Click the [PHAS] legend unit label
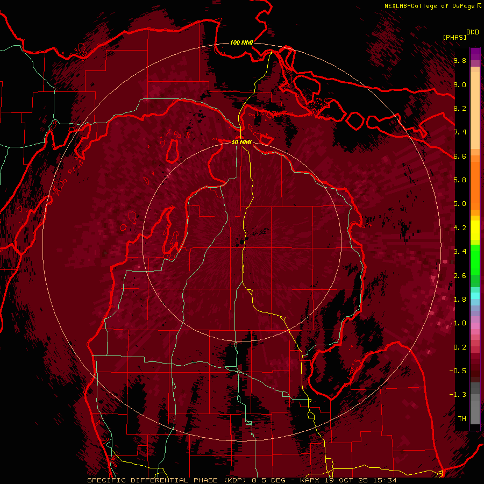The height and width of the screenshot is (484, 484). pos(454,37)
